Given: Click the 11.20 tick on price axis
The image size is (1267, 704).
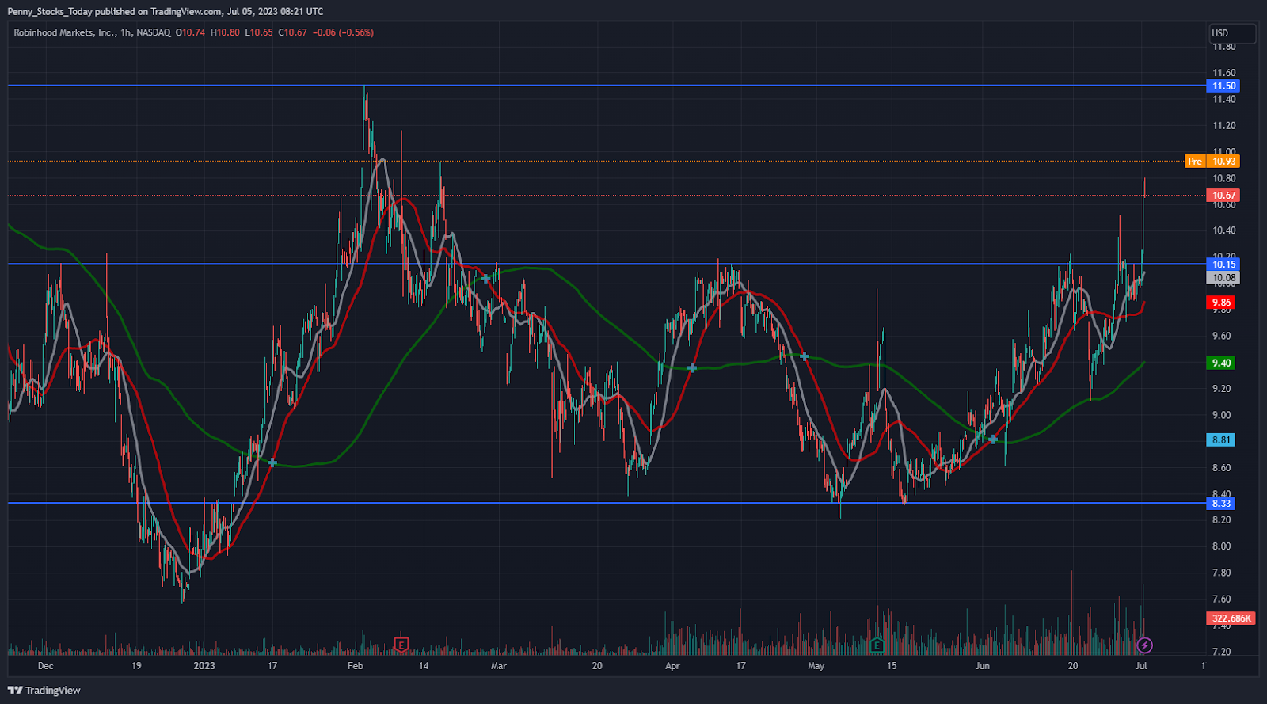Looking at the screenshot, I should (1224, 126).
